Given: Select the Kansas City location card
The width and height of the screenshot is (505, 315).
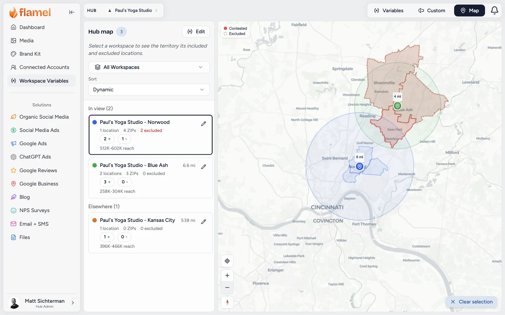Looking at the screenshot, I should 151,233.
